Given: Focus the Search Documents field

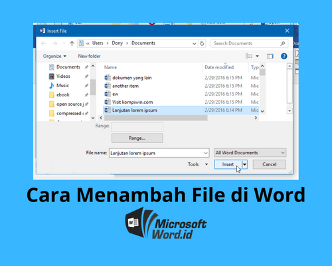Looking at the screenshot, I should [x=249, y=43].
